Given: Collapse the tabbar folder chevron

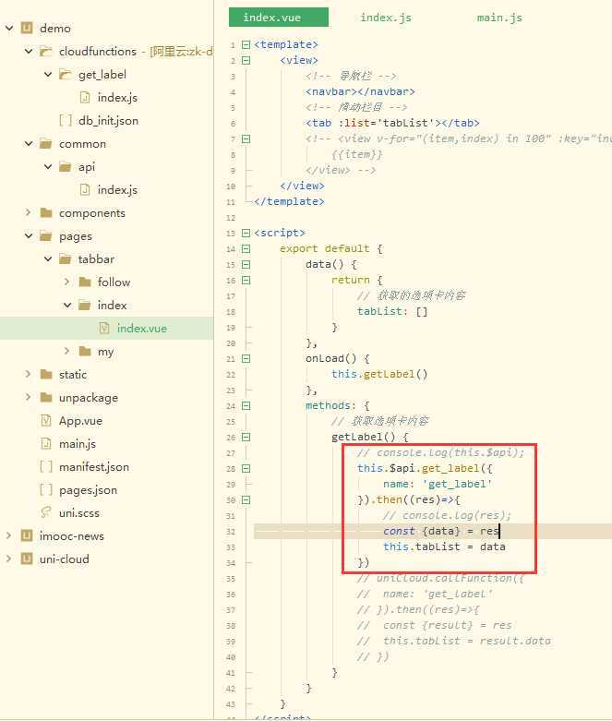Looking at the screenshot, I should [x=48, y=258].
